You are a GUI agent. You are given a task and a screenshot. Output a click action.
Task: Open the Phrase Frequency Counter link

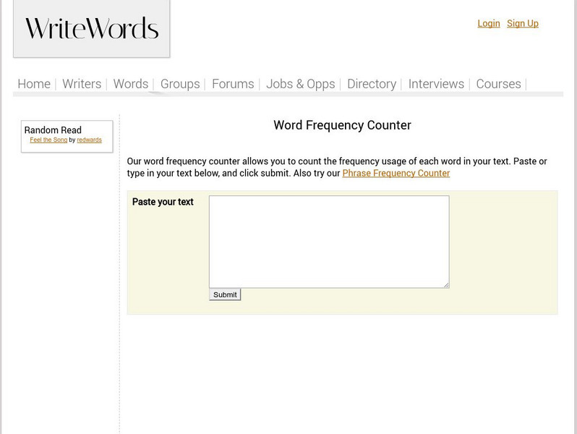pyautogui.click(x=396, y=173)
